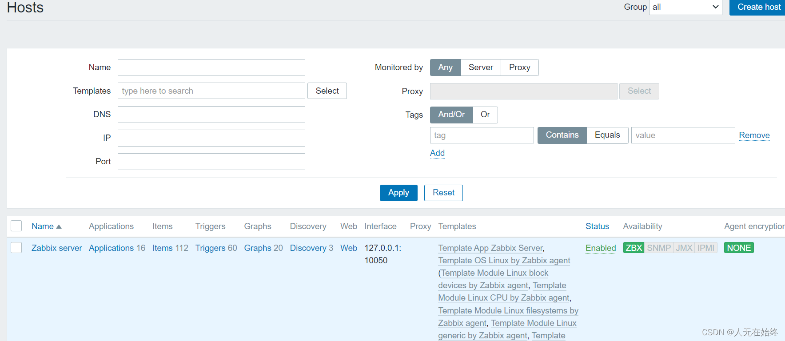Open Applications for Zabbix server
Screen dimensions: 785x341
[111, 248]
